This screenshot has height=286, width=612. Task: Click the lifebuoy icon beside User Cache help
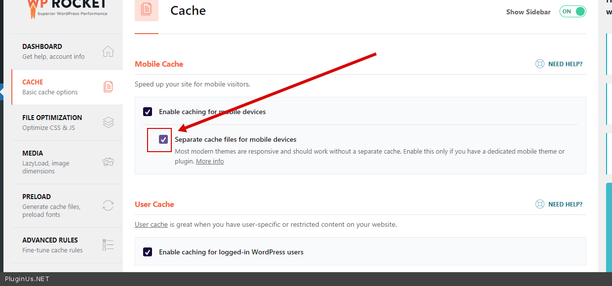point(540,204)
